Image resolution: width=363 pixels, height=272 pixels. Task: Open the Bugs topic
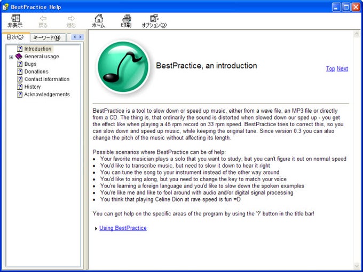(30, 64)
